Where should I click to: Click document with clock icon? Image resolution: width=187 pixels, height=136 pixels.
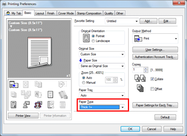click(51, 105)
